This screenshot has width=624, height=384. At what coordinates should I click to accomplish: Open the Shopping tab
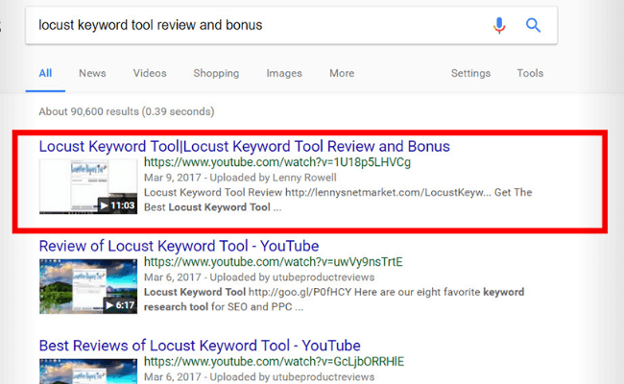(216, 73)
